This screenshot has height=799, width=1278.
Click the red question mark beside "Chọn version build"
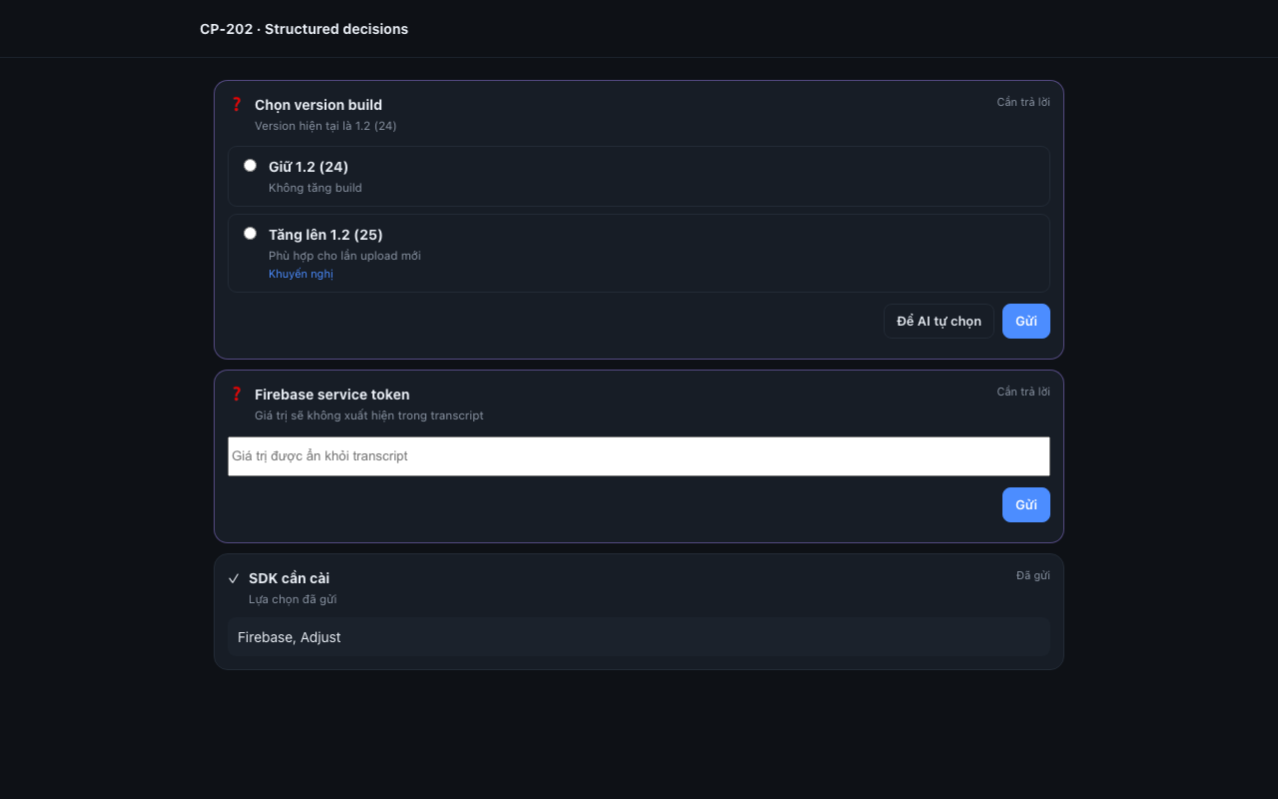click(x=237, y=104)
